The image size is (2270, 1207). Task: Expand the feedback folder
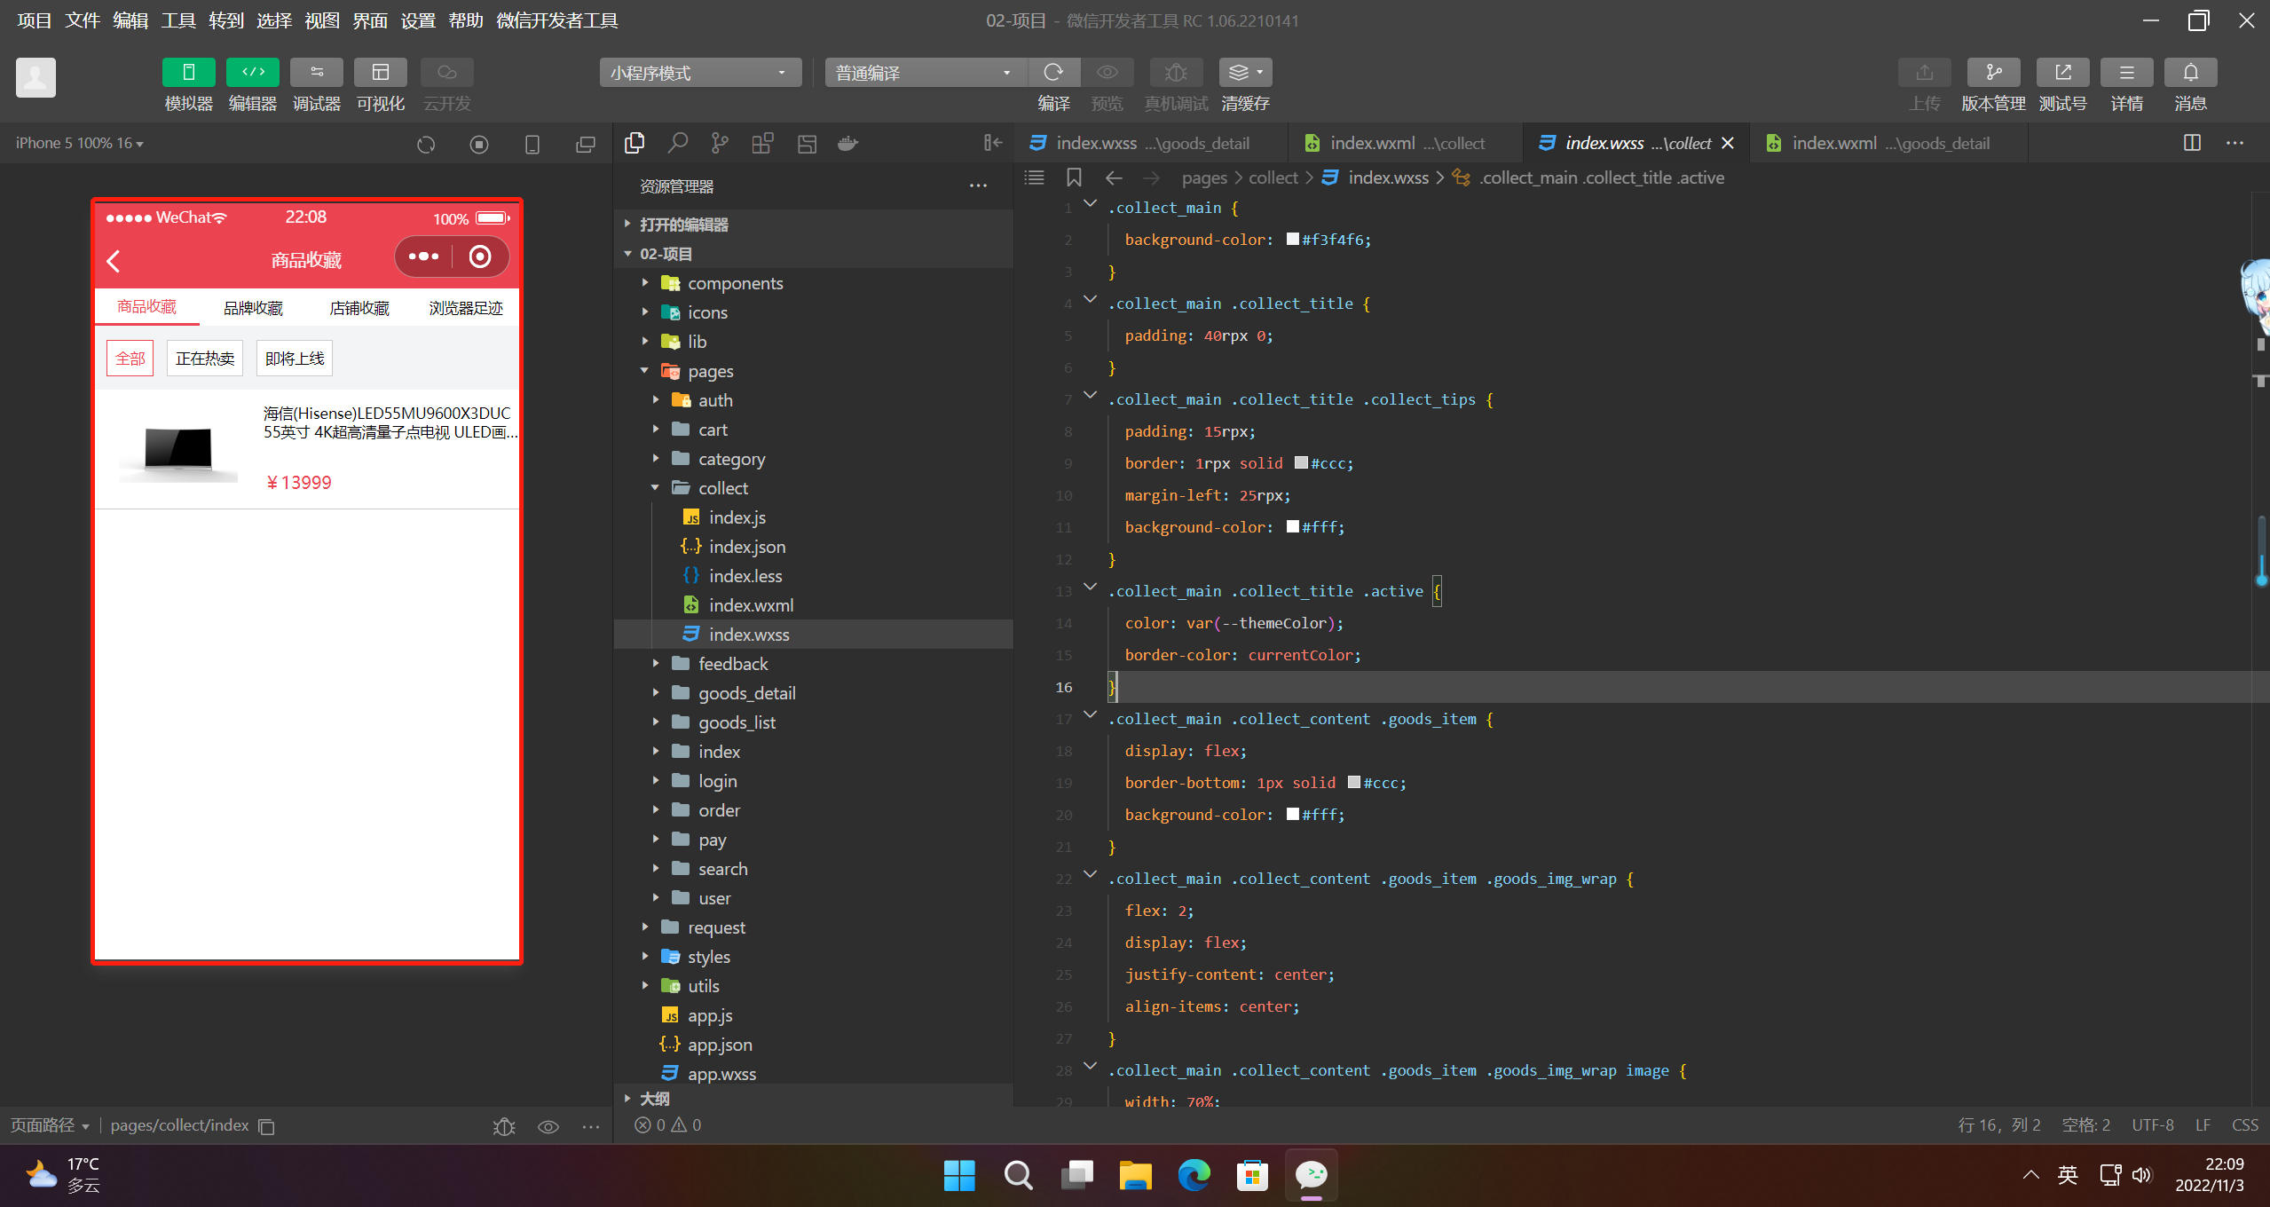point(732,664)
